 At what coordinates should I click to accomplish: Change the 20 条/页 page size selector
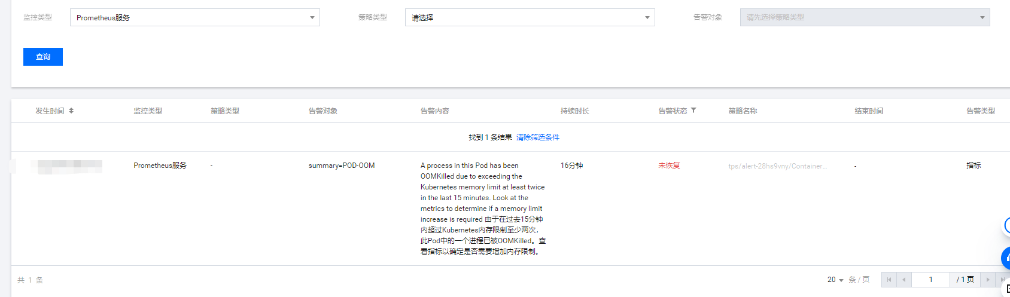click(835, 280)
